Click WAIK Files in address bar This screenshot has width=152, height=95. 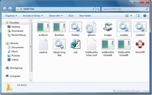click(x=29, y=9)
